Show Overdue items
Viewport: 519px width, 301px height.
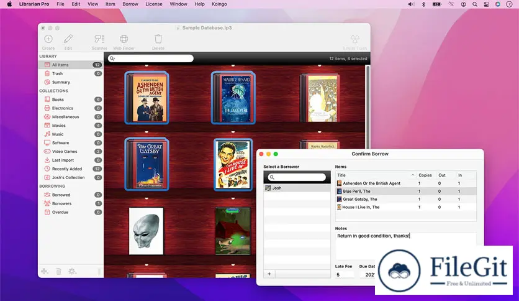click(71, 212)
